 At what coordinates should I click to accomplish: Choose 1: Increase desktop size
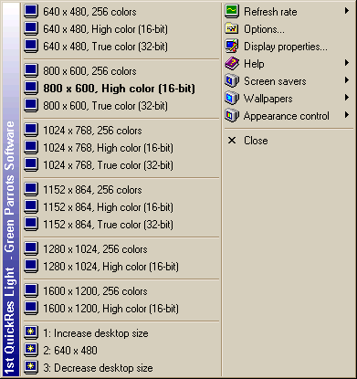pyautogui.click(x=121, y=332)
